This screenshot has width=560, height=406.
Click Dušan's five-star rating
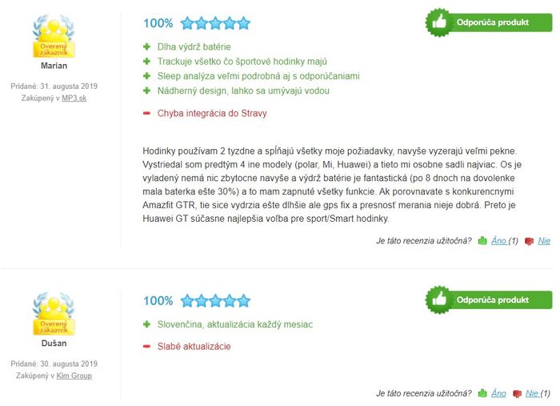(215, 301)
